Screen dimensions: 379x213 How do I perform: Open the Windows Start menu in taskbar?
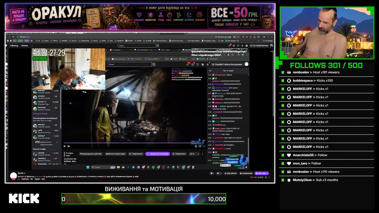88,167
